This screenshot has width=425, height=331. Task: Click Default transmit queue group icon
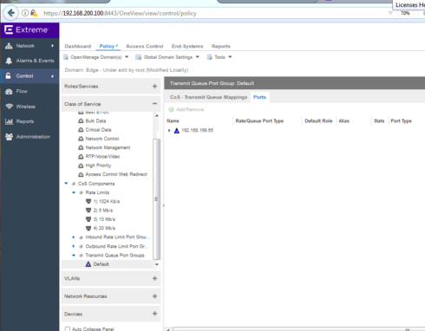pyautogui.click(x=88, y=264)
